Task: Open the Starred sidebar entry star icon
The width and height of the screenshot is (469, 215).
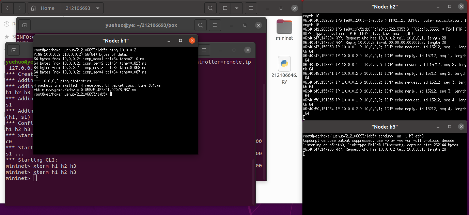Action: [x=6, y=36]
